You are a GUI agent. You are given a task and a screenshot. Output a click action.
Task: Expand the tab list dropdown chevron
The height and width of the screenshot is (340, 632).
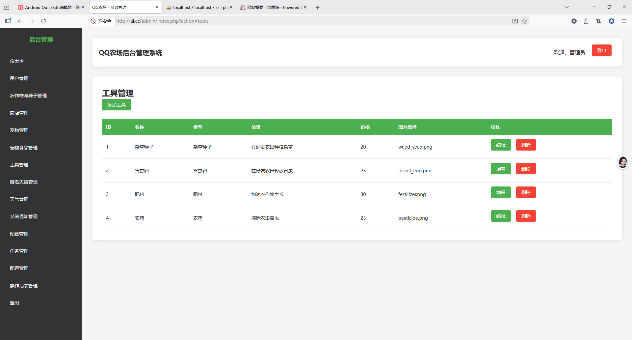[x=566, y=7]
